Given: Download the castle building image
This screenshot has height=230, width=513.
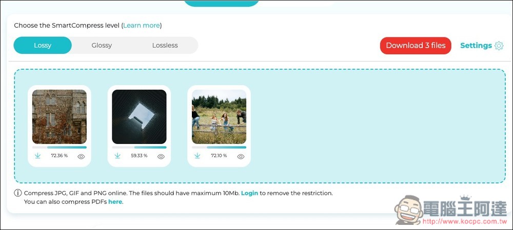Looking at the screenshot, I should point(37,156).
